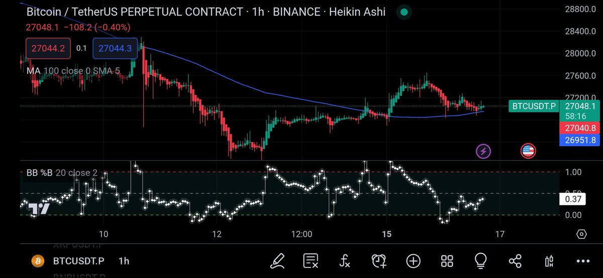Tap the blue 26951.8 MA value tag
Image resolution: width=603 pixels, height=278 pixels.
coord(580,140)
